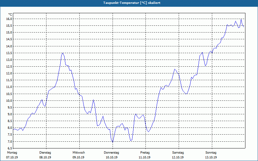The image size is (258, 161).
Task: Click the 9,5 axis value
Action: (x=10, y=108)
